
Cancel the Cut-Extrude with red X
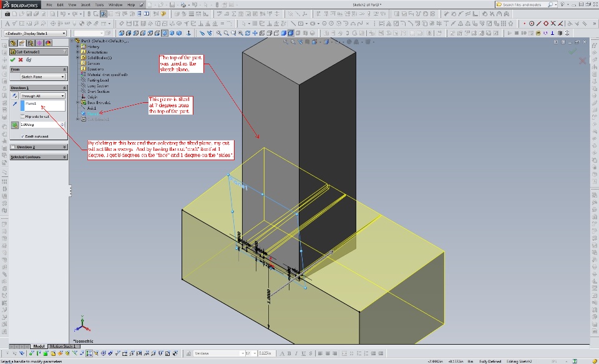coord(21,60)
